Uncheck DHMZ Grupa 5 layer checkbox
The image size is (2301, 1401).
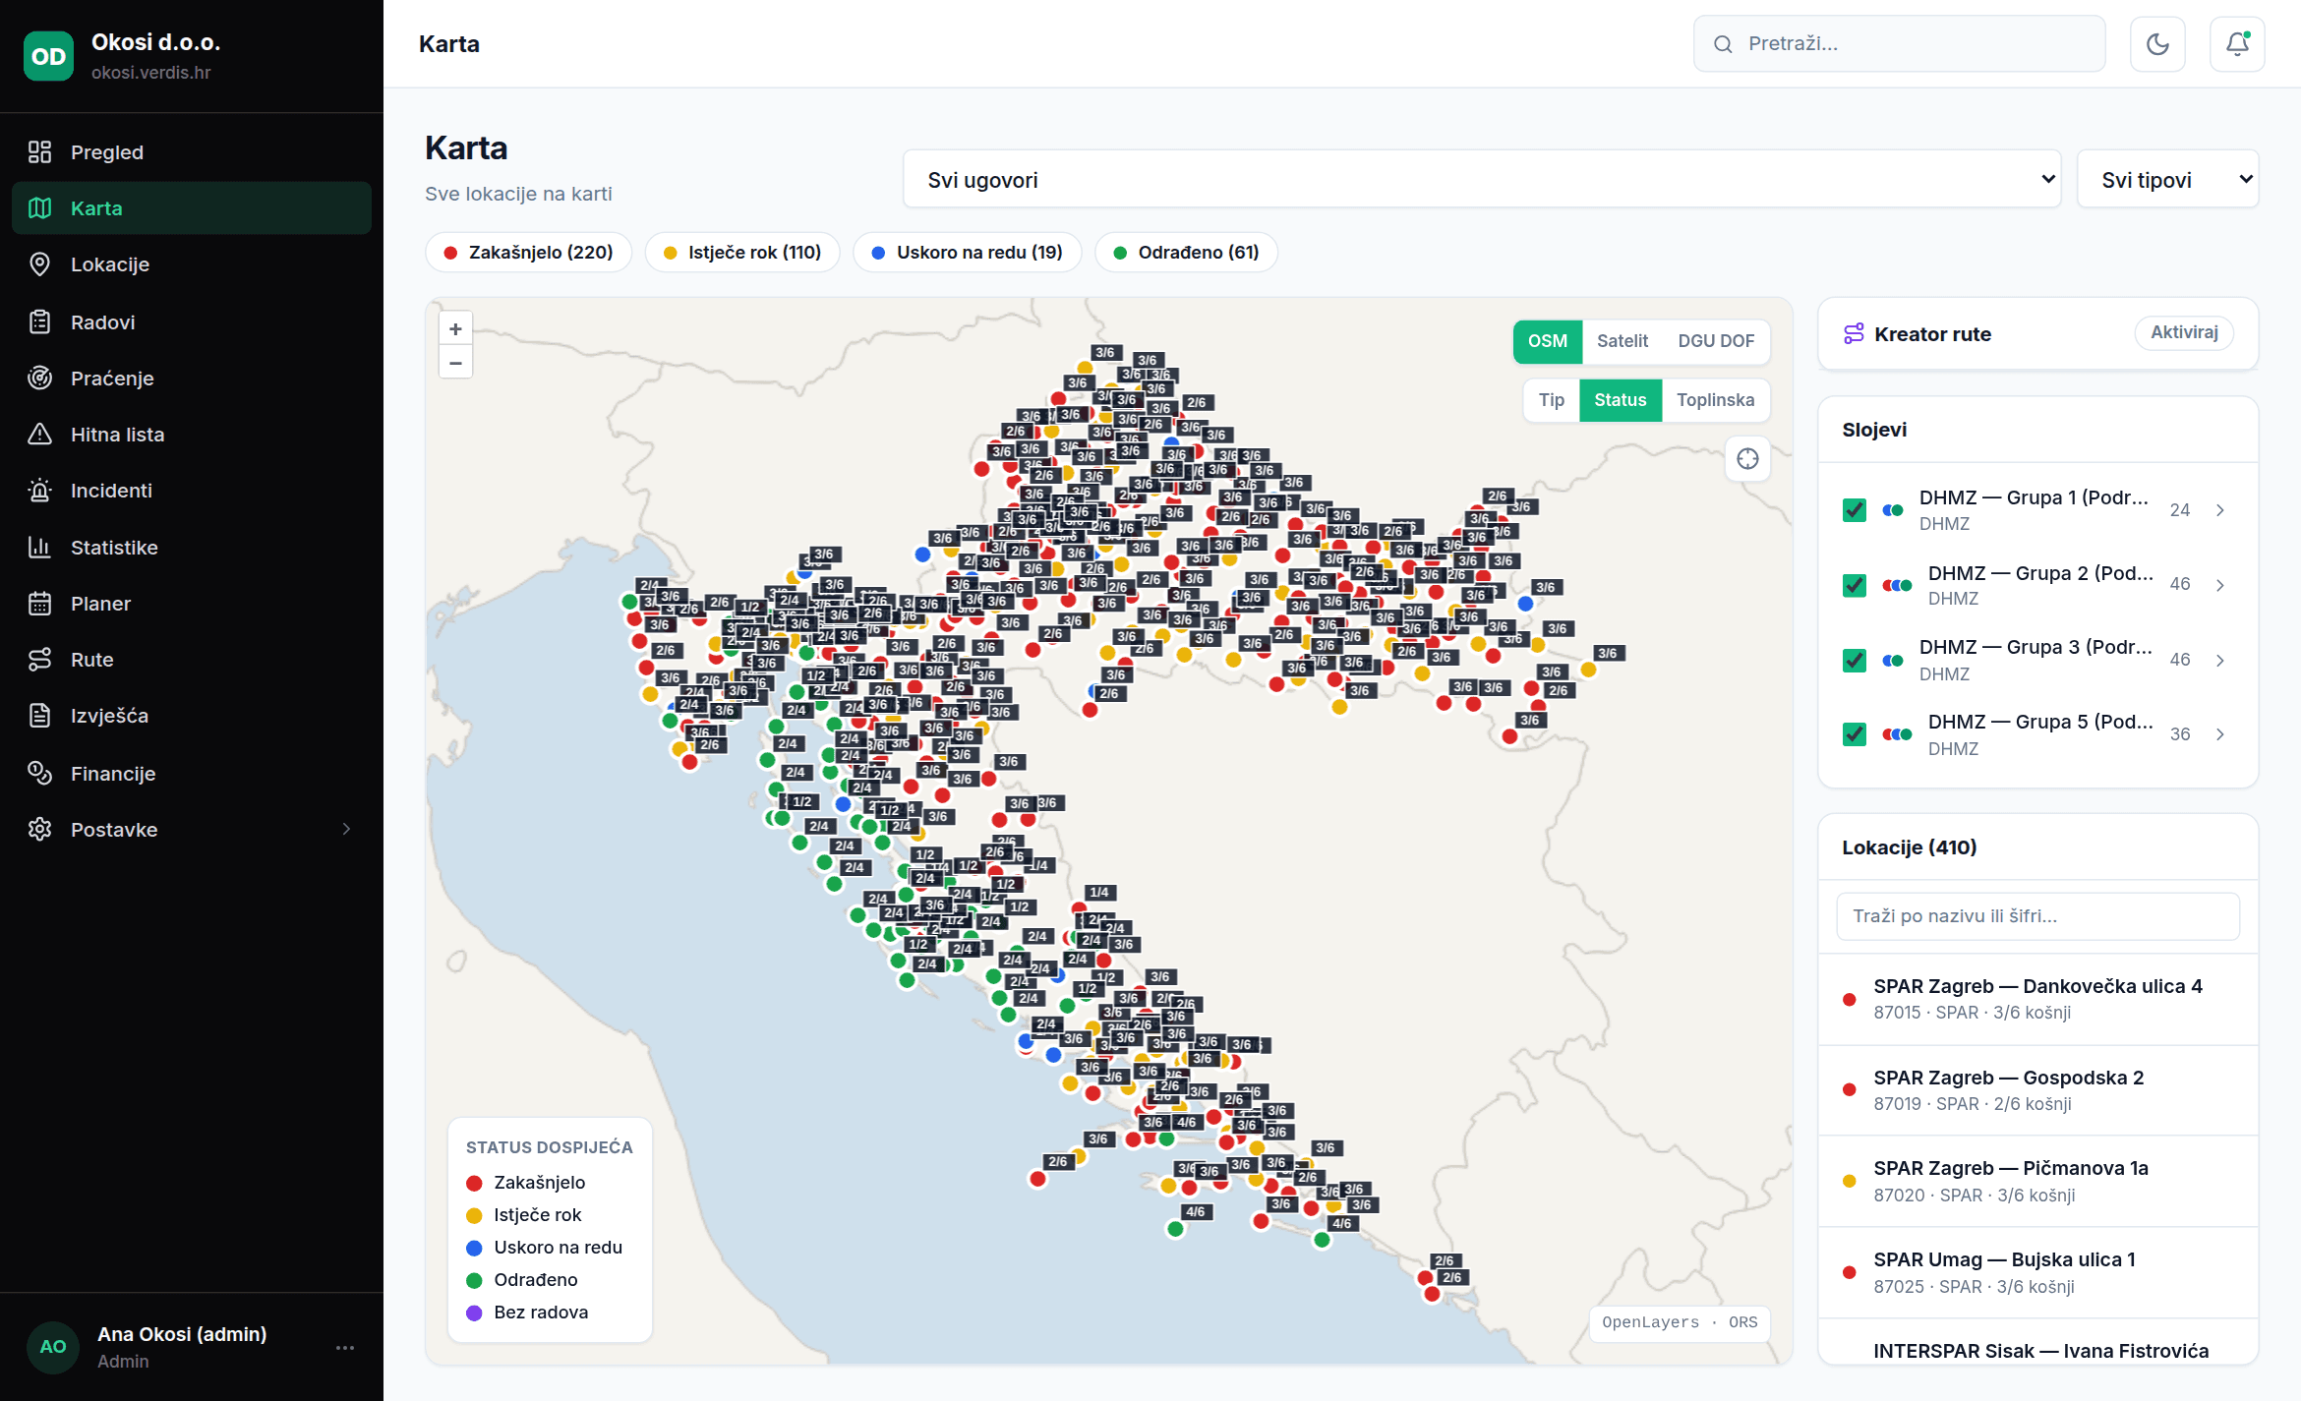point(1855,734)
